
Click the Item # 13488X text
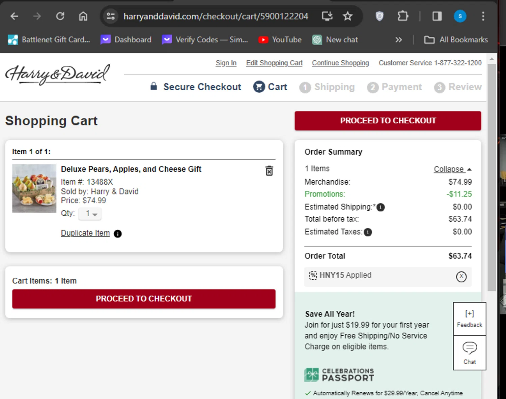(x=87, y=182)
